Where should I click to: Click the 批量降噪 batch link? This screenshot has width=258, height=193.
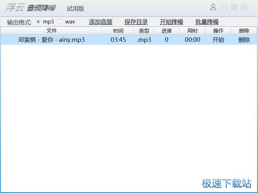coord(207,22)
